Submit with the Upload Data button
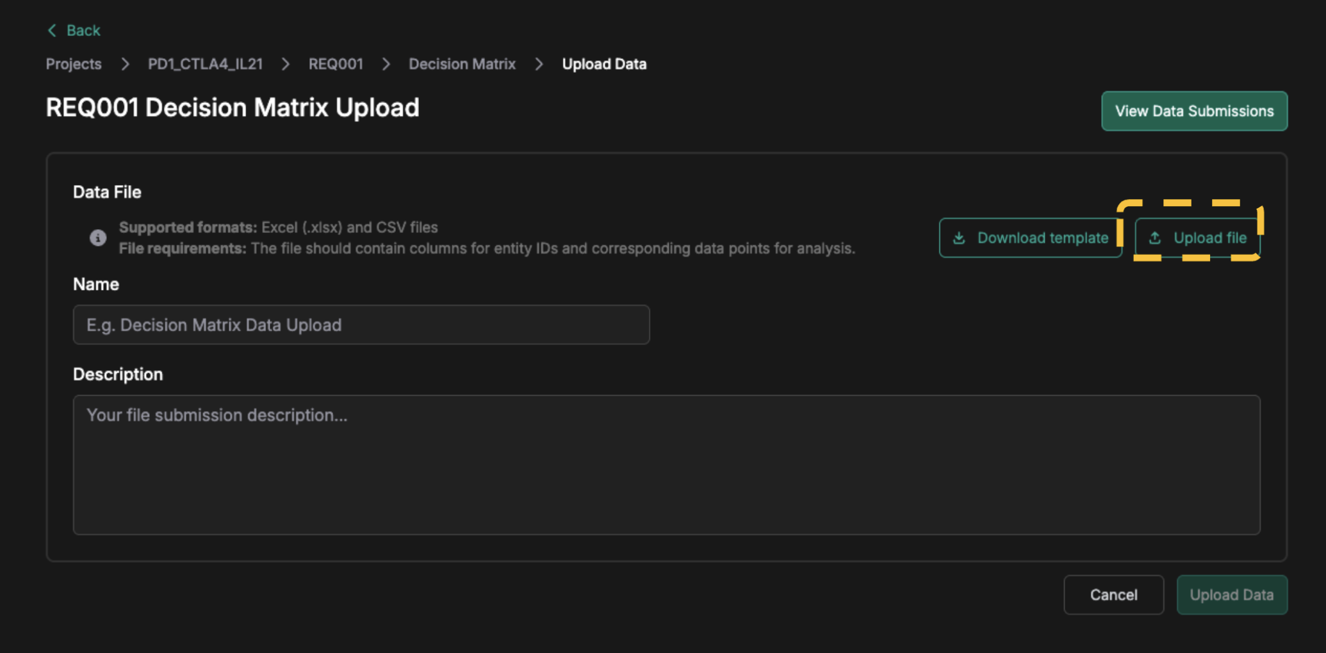Image resolution: width=1326 pixels, height=653 pixels. click(1231, 595)
